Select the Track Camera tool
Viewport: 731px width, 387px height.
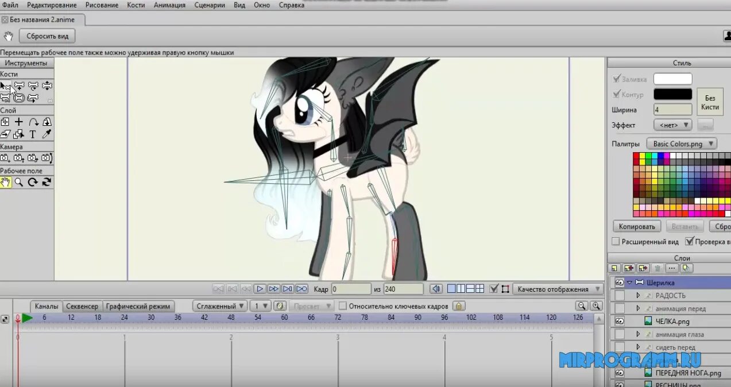pos(5,158)
